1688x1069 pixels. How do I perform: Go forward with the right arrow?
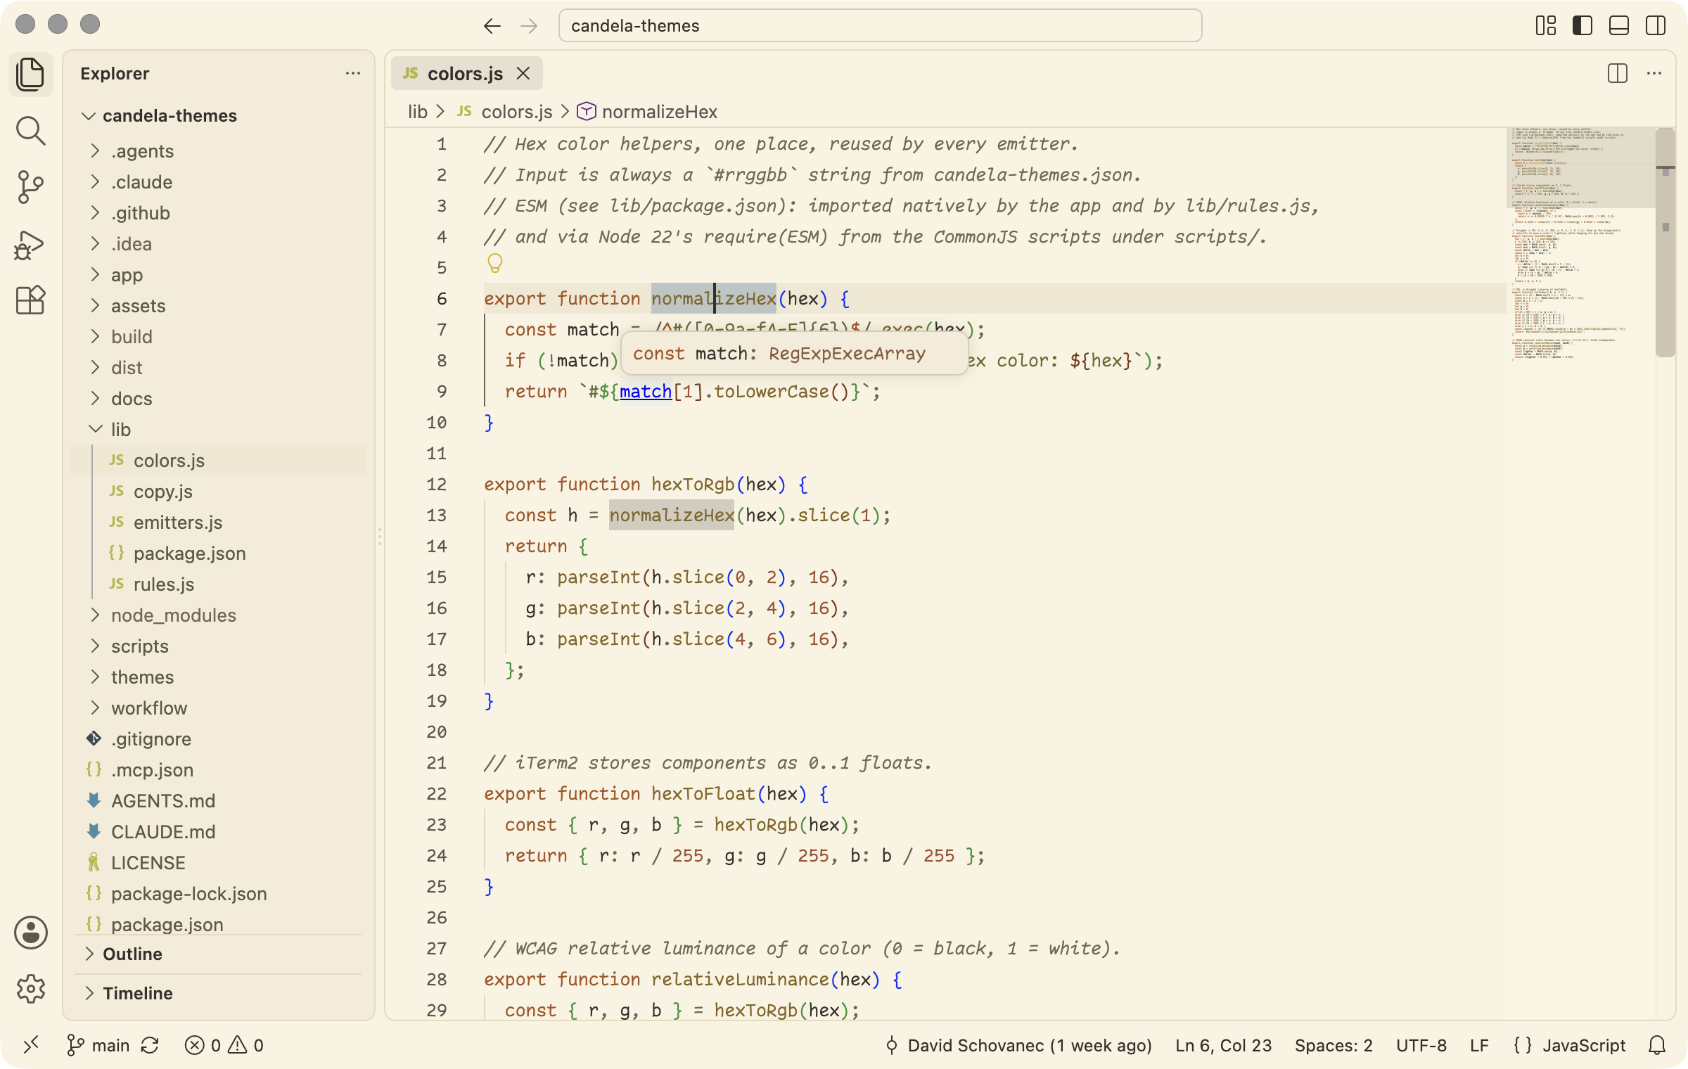coord(529,26)
